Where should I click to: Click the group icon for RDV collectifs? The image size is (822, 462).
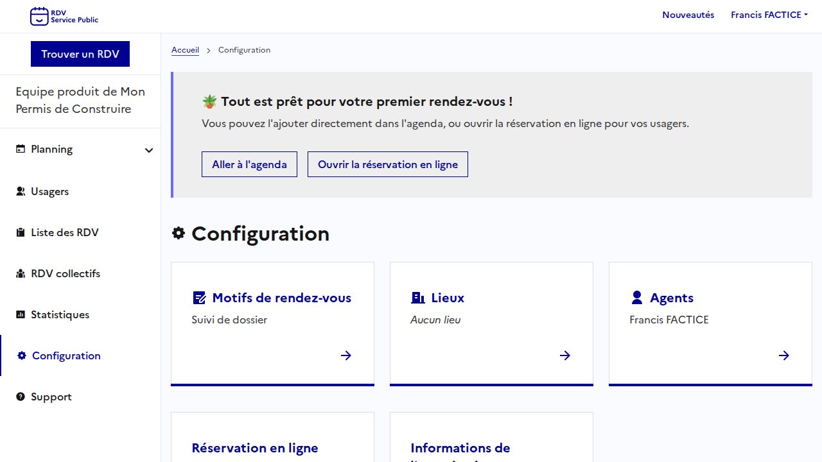point(21,273)
